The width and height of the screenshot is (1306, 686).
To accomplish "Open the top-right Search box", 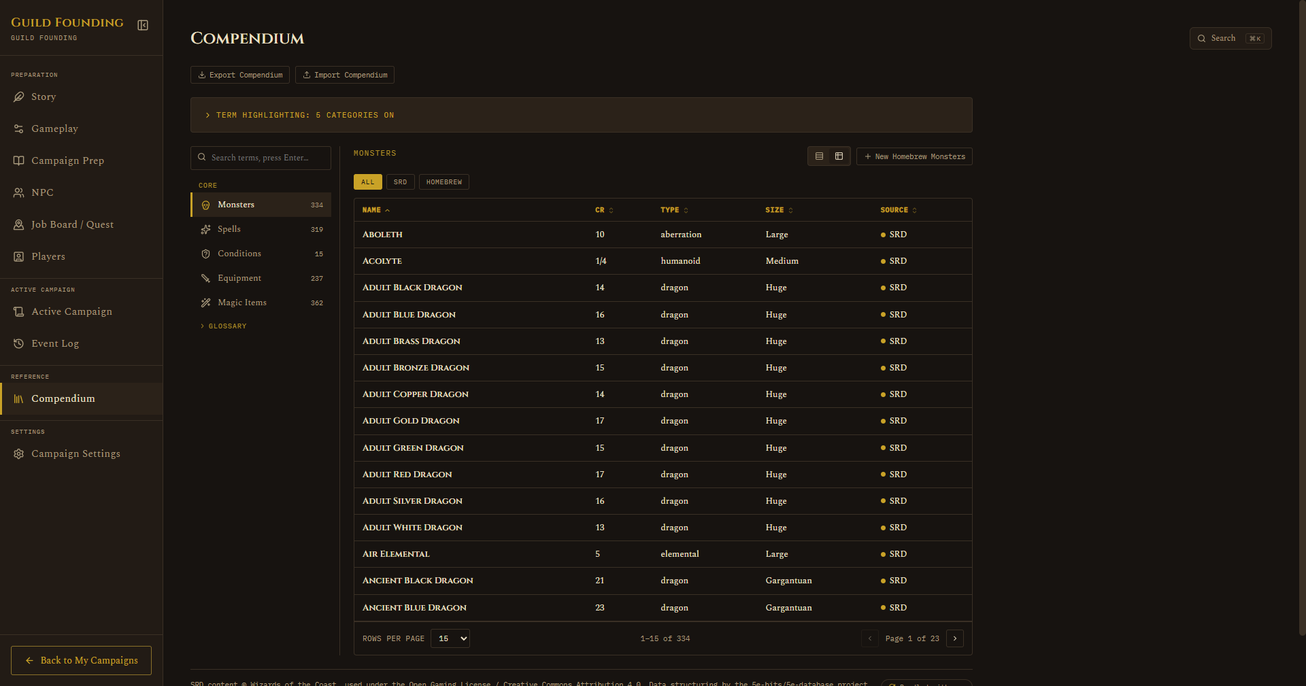I will pyautogui.click(x=1230, y=38).
